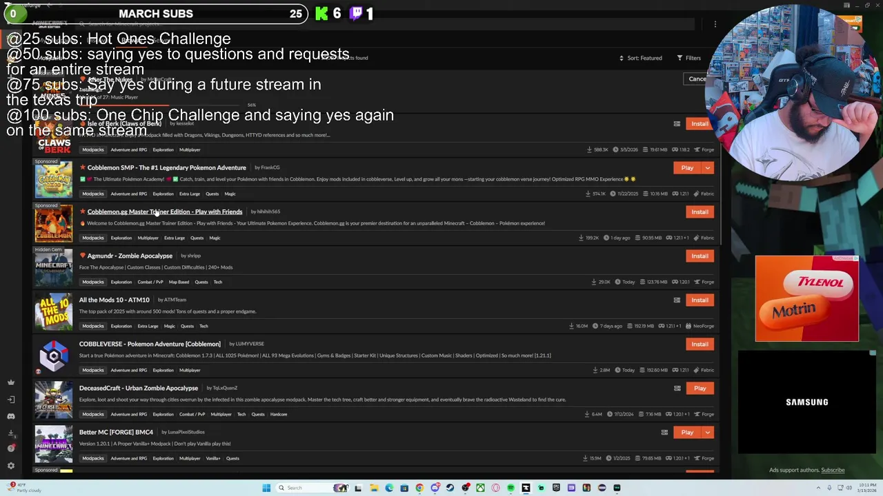Screen dimensions: 883x496
Task: Open COBBLEVERSE - Pokemon Adventure title
Action: (150, 344)
